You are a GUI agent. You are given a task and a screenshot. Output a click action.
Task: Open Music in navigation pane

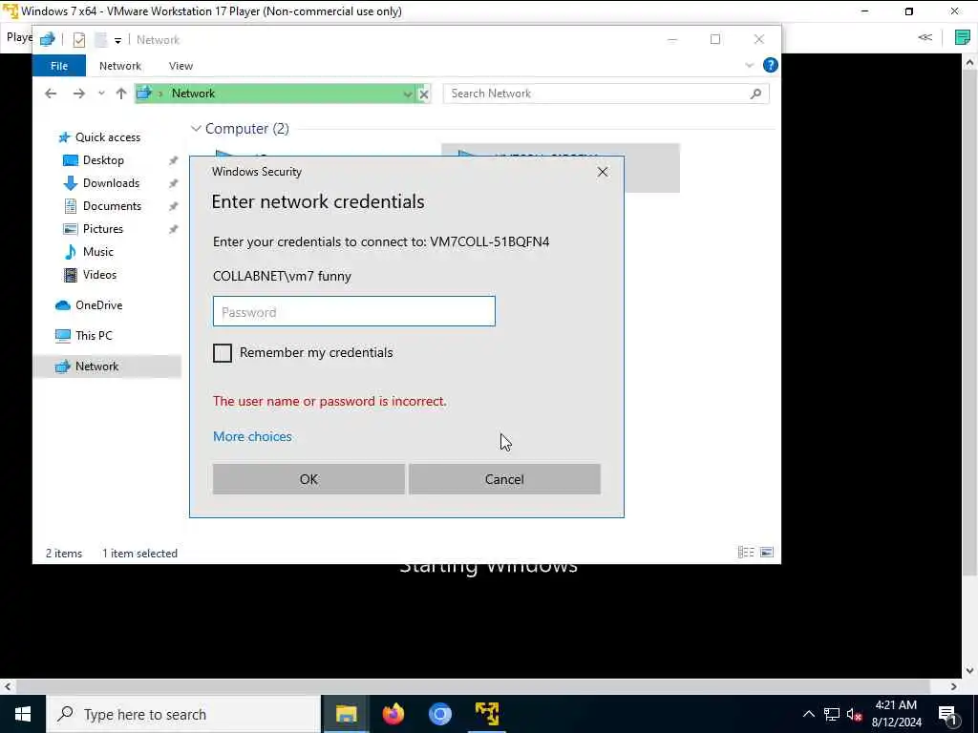point(98,252)
